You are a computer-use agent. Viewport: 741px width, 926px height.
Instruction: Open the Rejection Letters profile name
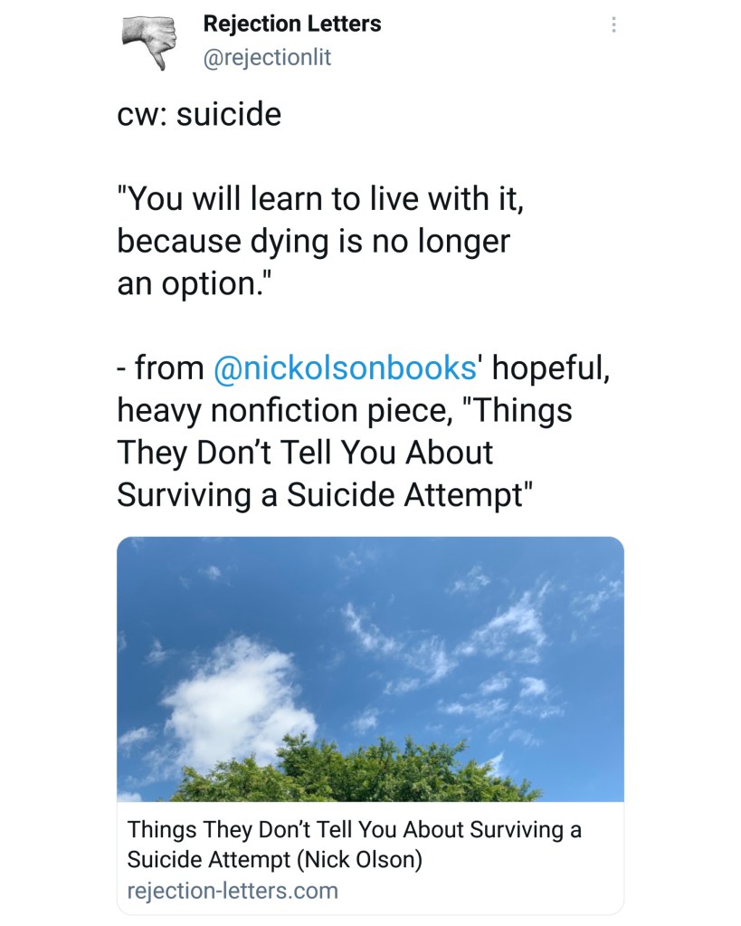click(291, 24)
